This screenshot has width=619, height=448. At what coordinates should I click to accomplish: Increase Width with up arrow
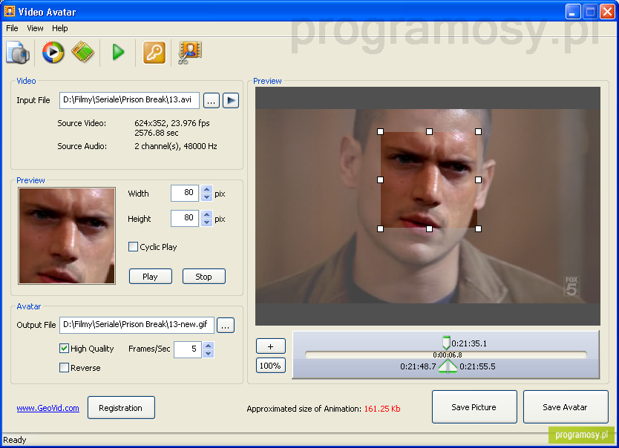point(206,190)
